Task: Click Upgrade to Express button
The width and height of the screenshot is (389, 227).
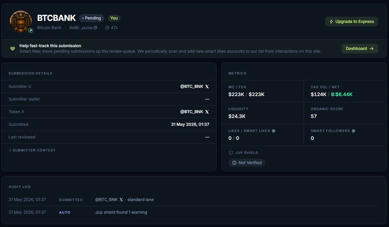Action: [351, 22]
